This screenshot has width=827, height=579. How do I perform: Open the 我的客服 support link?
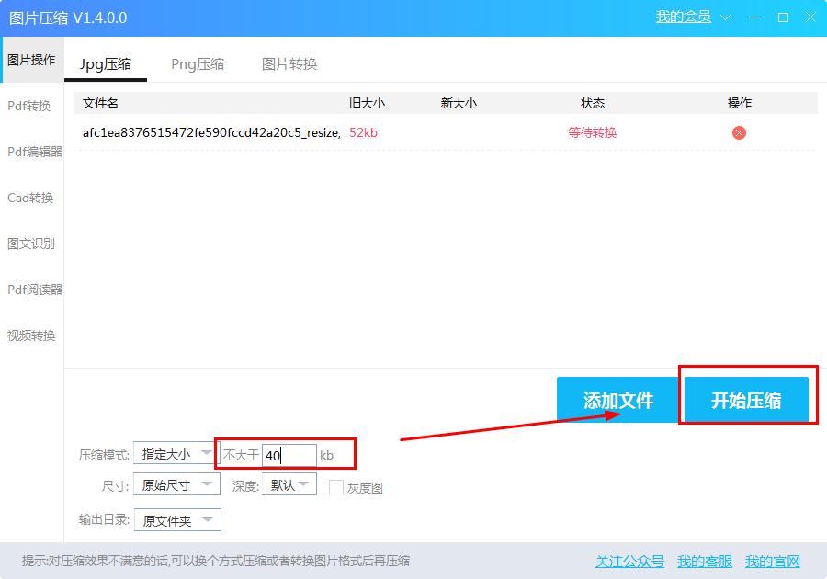(x=703, y=562)
